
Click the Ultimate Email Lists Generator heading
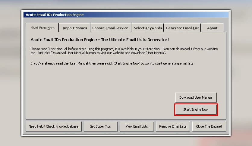tap(100, 40)
